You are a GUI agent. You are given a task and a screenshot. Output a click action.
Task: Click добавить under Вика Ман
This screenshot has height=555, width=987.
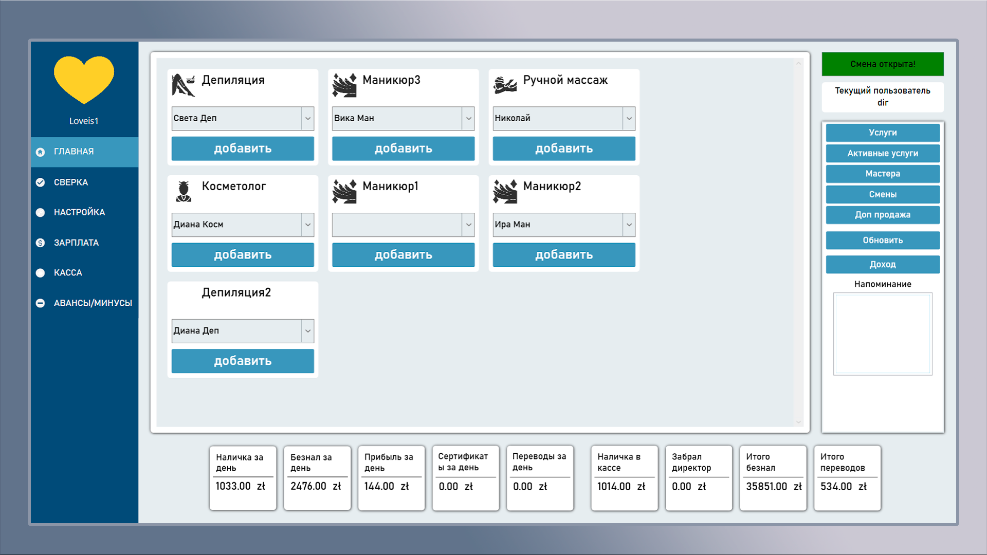point(403,149)
